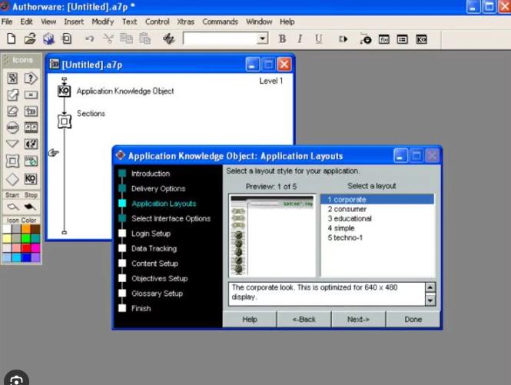Select the Motion icon in palette
This screenshot has width=511, height=385.
coord(13,95)
